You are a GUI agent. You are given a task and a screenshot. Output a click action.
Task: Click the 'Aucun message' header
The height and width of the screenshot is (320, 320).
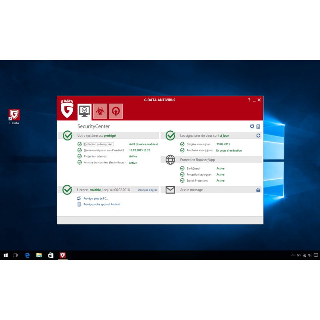[x=191, y=190]
